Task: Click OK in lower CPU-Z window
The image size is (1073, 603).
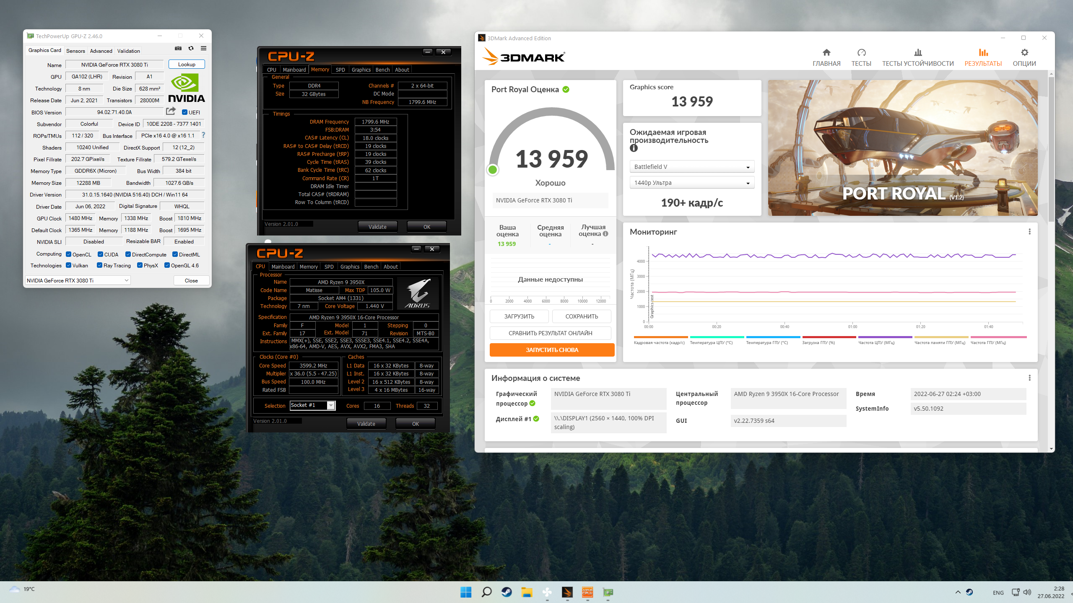Action: [x=415, y=424]
